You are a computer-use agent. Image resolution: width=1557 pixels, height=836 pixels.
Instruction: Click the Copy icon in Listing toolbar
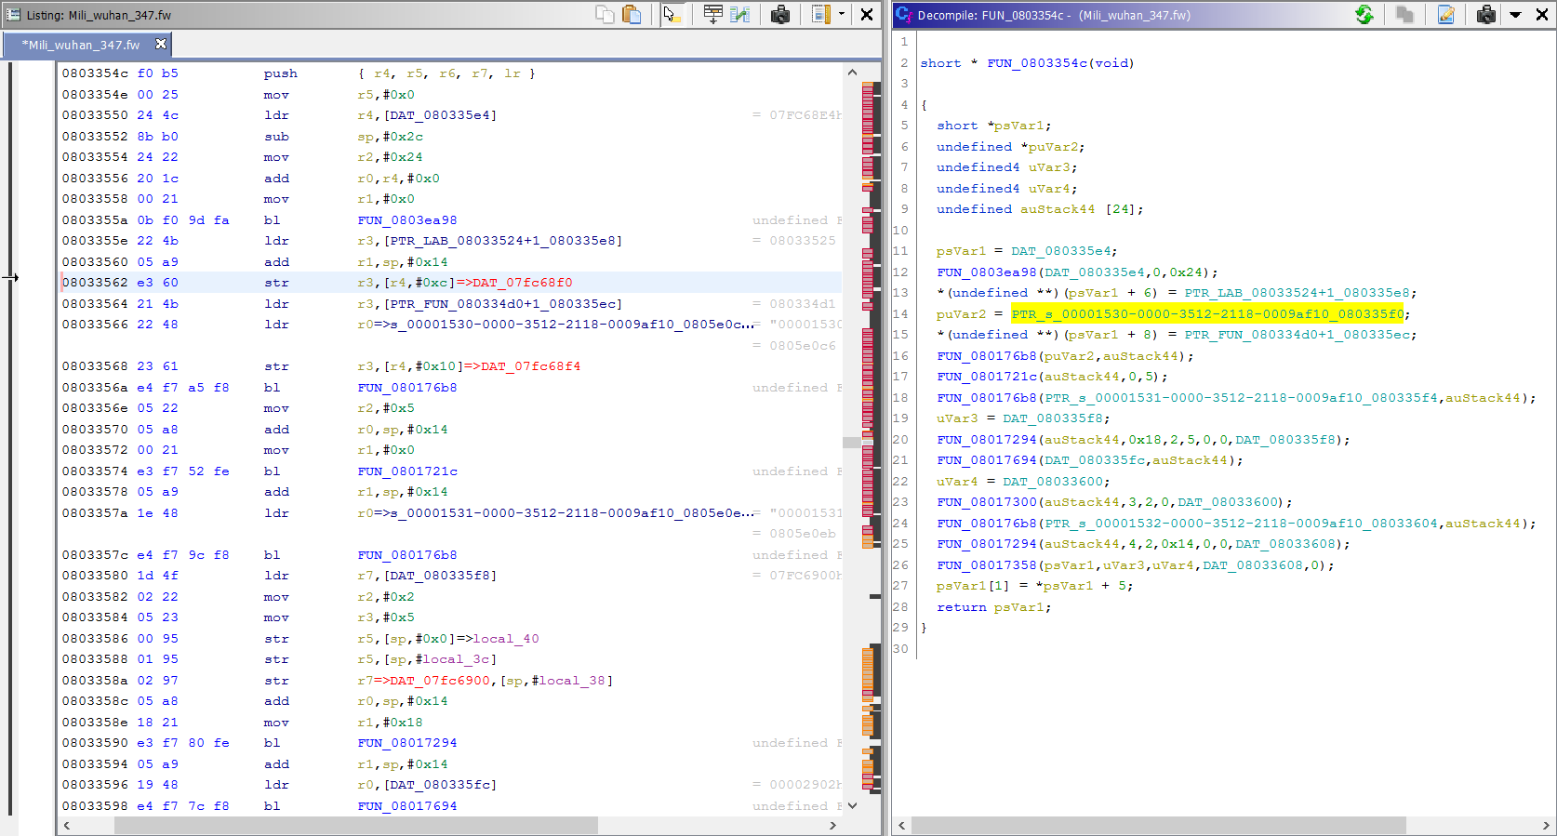(605, 14)
